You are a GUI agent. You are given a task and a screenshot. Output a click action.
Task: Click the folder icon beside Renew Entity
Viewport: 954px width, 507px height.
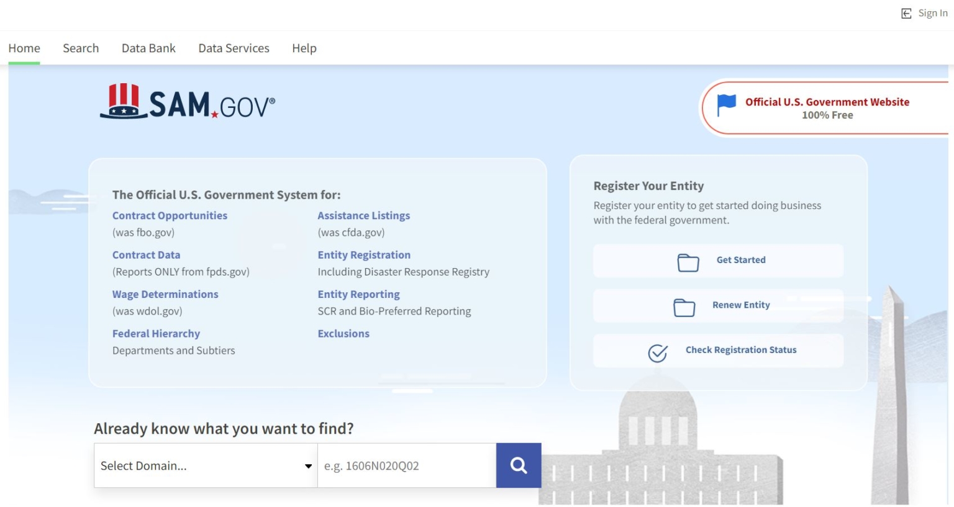tap(684, 307)
